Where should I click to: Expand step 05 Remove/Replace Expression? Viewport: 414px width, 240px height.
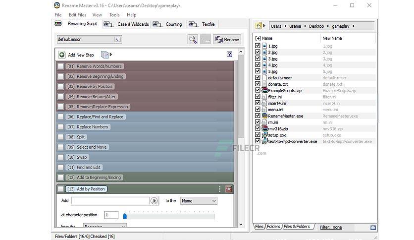(98, 107)
